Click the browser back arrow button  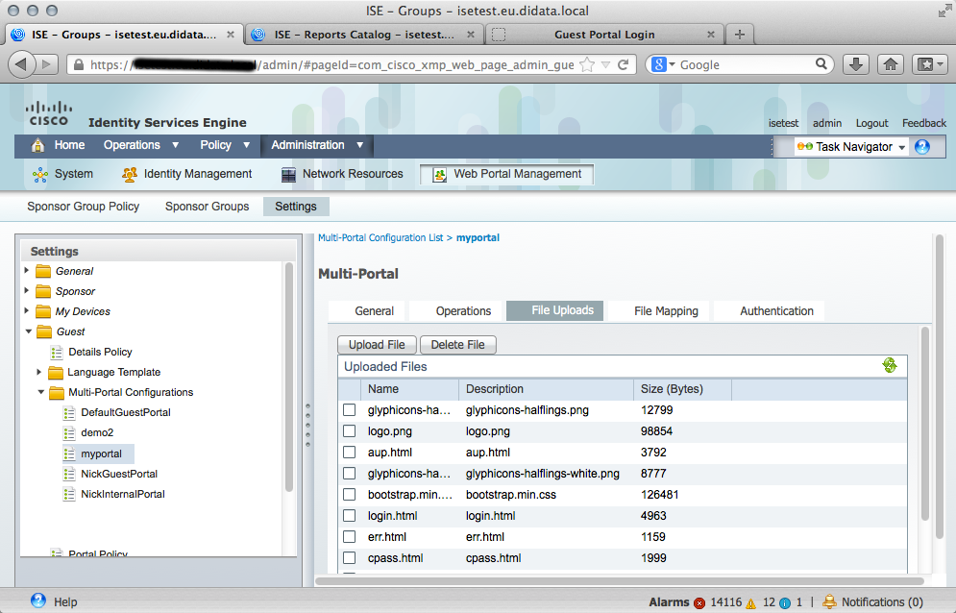(22, 64)
